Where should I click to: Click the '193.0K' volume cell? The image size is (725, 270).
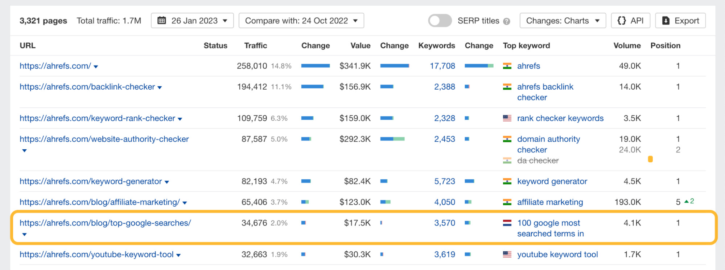628,202
